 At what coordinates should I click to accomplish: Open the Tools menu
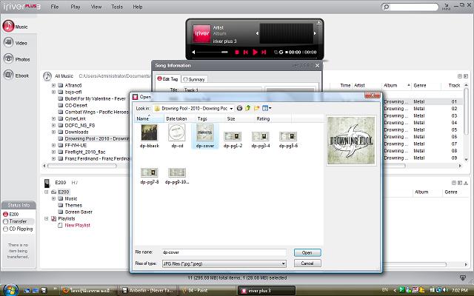point(117,6)
